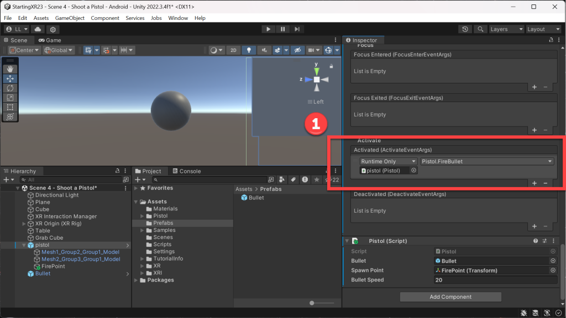Toggle scene visibility of hidden objects
This screenshot has width=566, height=318.
[297, 50]
